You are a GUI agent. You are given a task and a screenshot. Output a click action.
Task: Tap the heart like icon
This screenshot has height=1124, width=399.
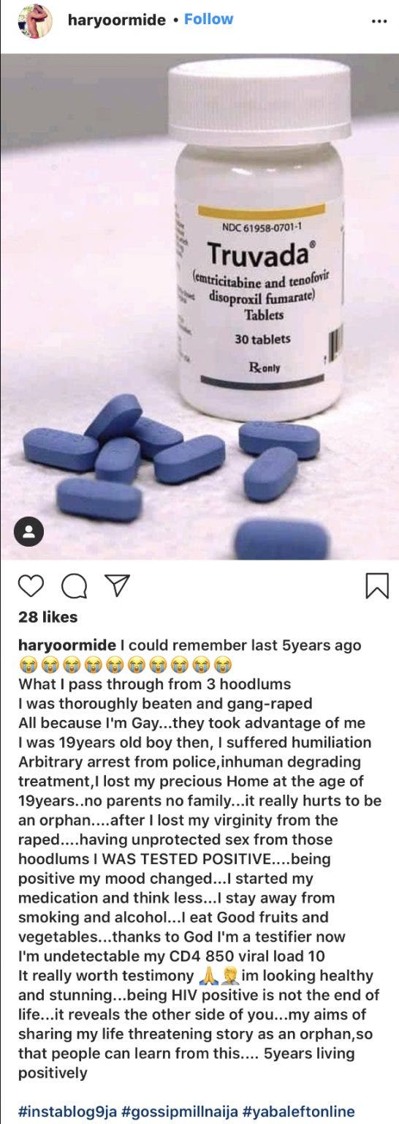(x=31, y=585)
